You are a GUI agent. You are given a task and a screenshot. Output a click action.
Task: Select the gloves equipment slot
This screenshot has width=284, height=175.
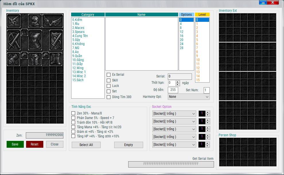[13, 59]
